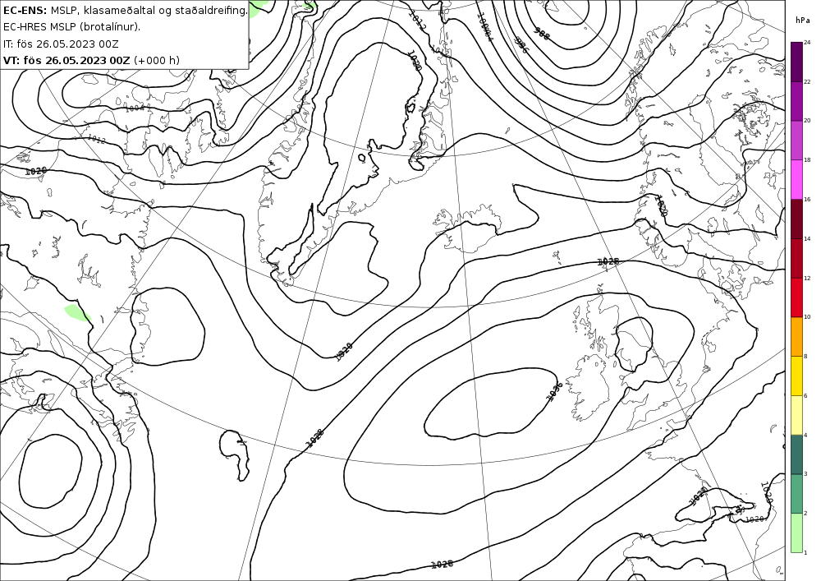821x581 pixels.
Task: Click the 'hPa' unit label above the colorbar
Action: [802, 21]
